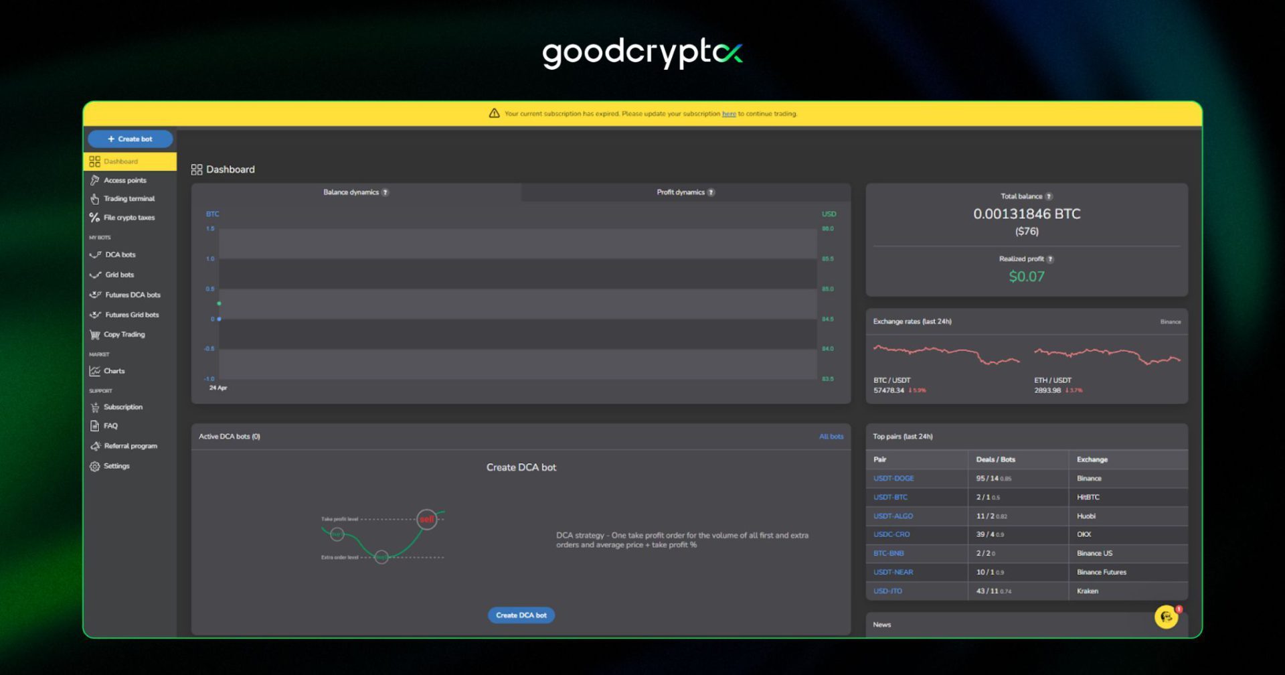The width and height of the screenshot is (1285, 675).
Task: Click the Create DCA bot button
Action: pos(521,615)
